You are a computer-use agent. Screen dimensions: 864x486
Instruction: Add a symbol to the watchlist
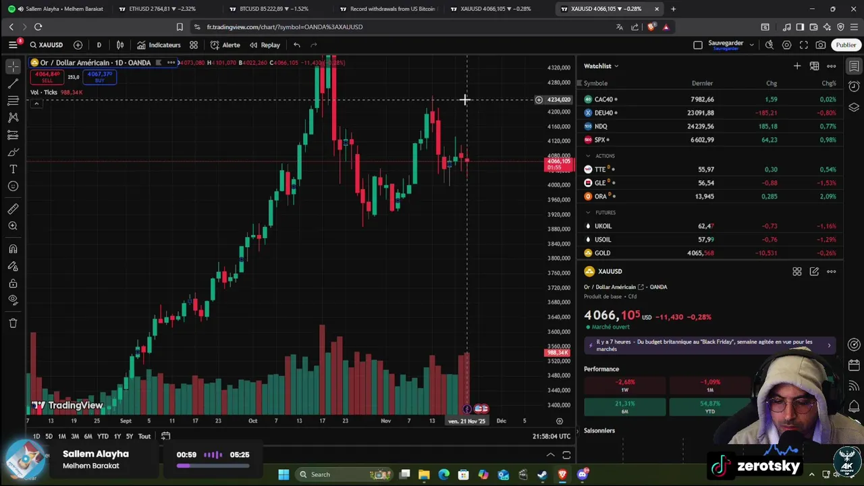pyautogui.click(x=797, y=66)
